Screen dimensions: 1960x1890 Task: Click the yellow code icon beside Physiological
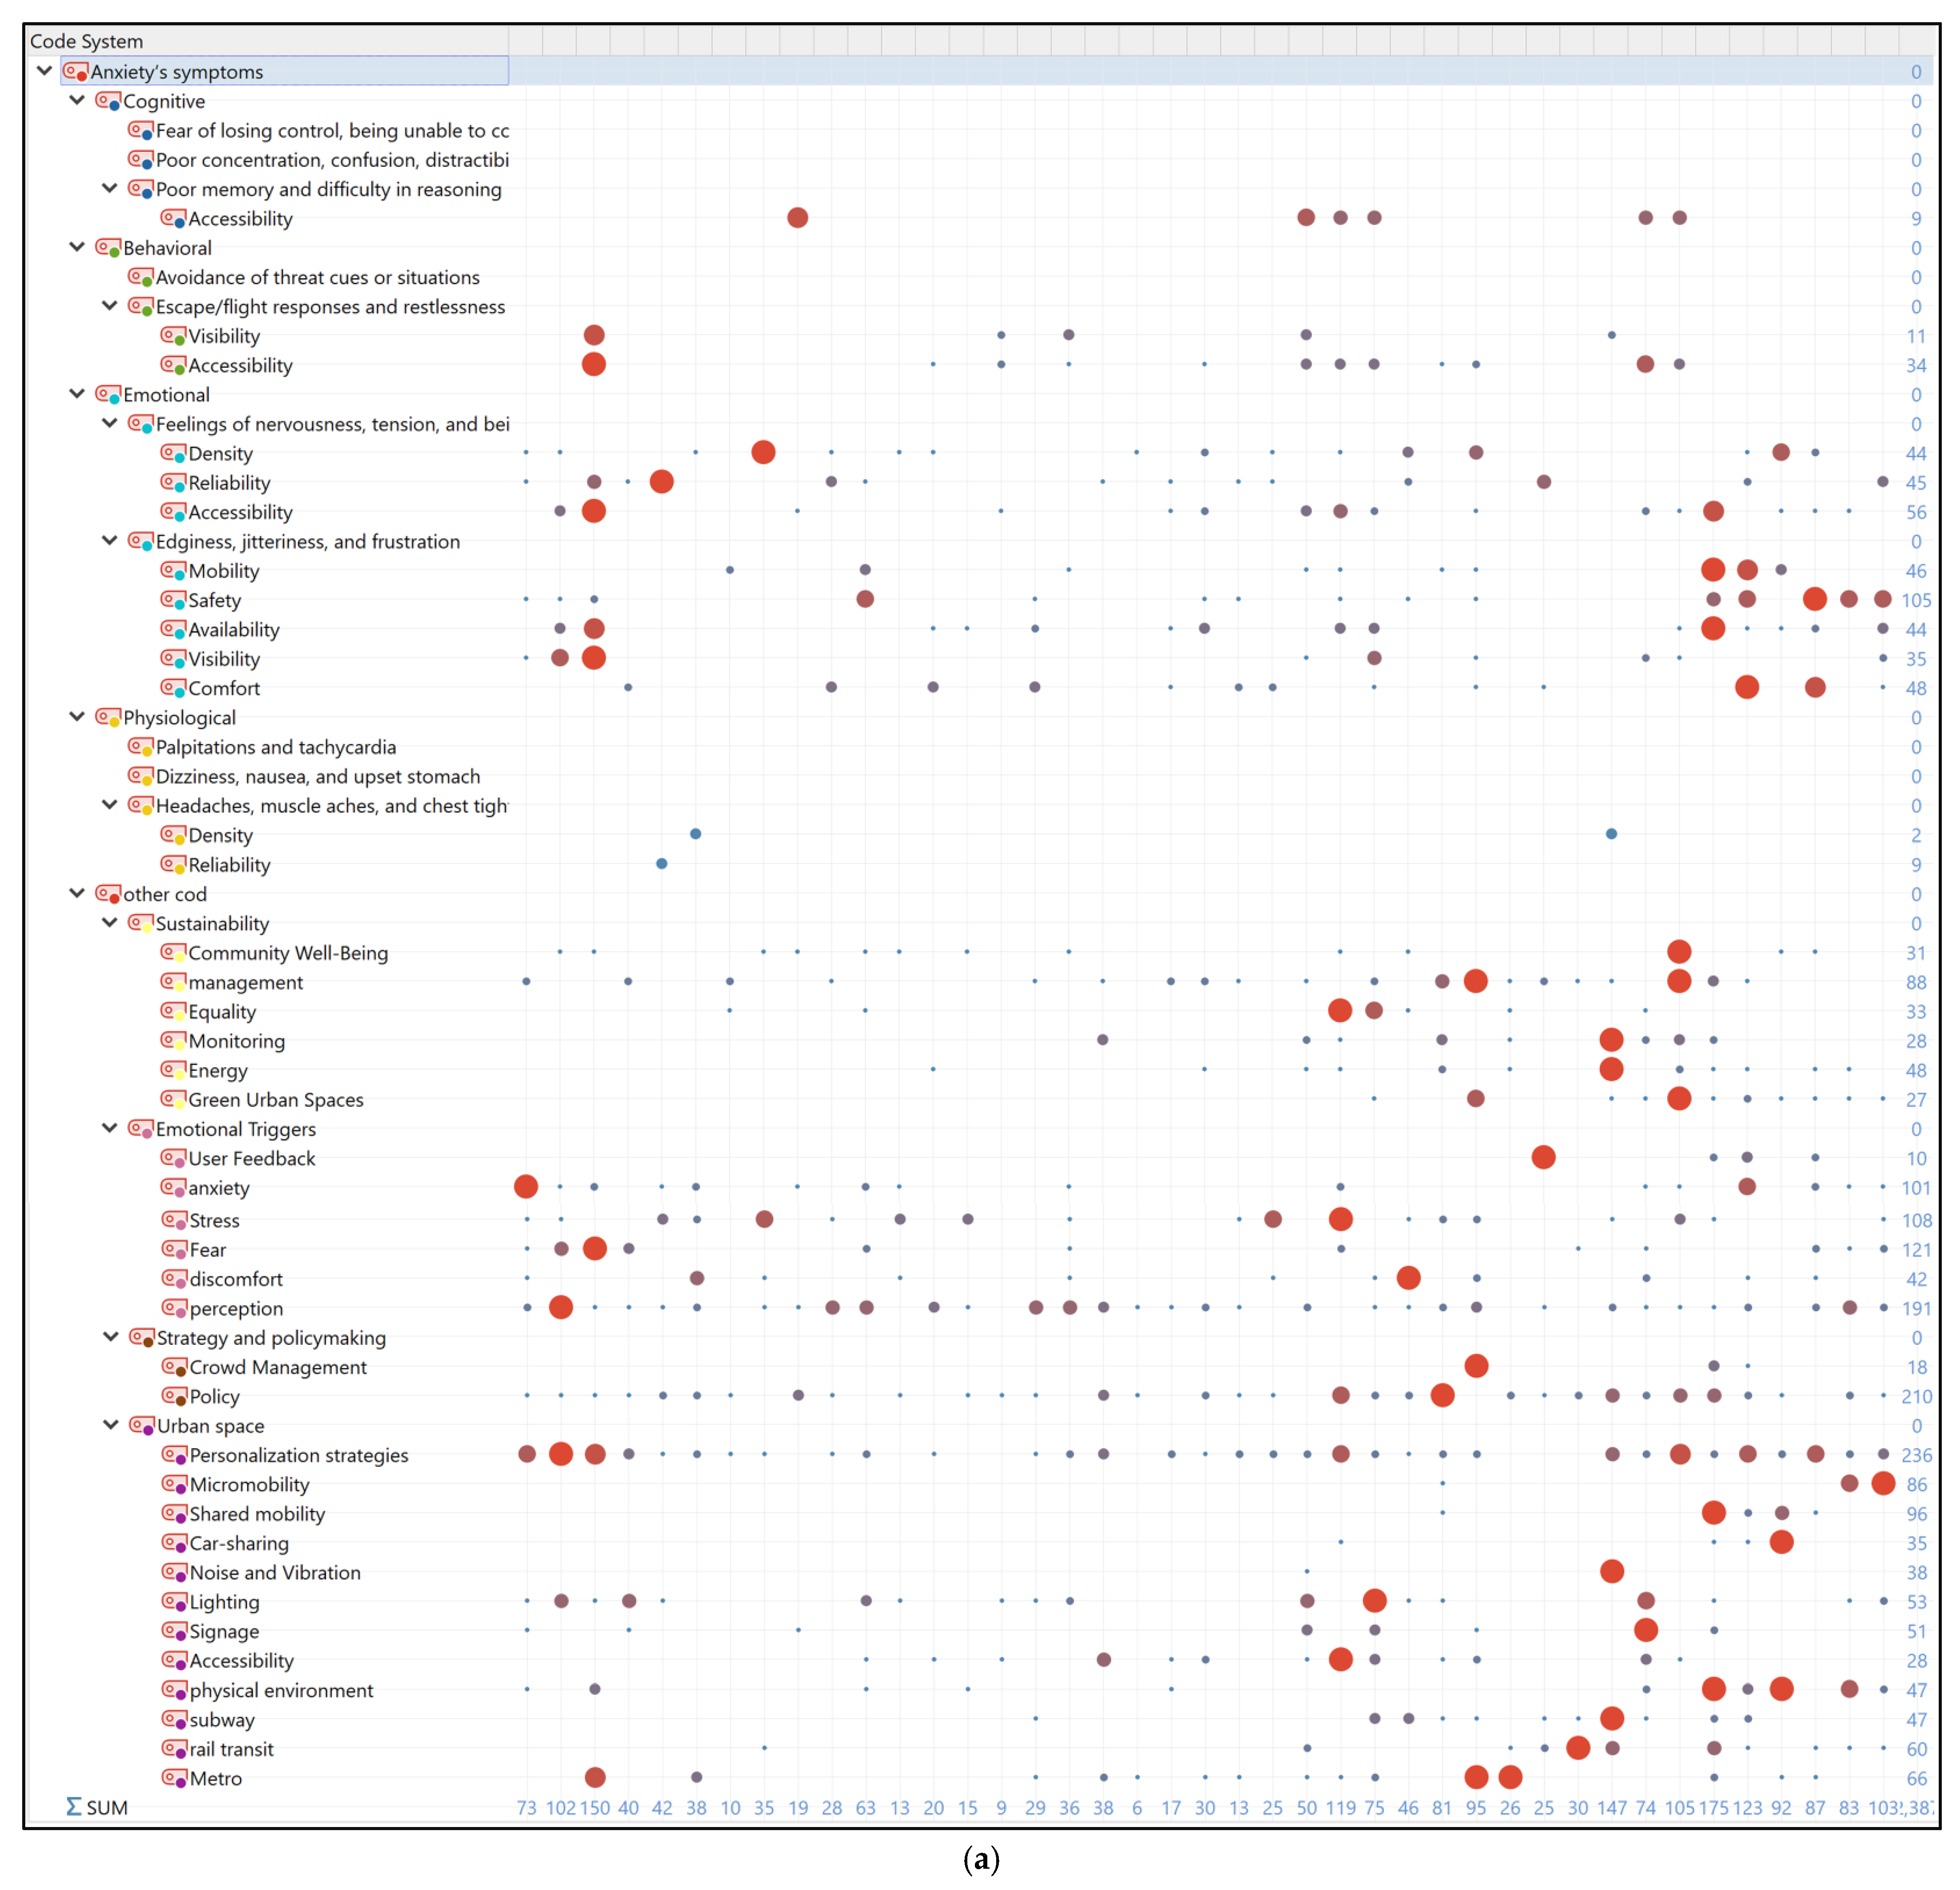(108, 717)
